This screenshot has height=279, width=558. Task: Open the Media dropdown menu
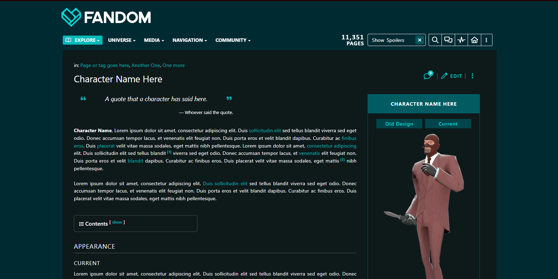click(154, 40)
